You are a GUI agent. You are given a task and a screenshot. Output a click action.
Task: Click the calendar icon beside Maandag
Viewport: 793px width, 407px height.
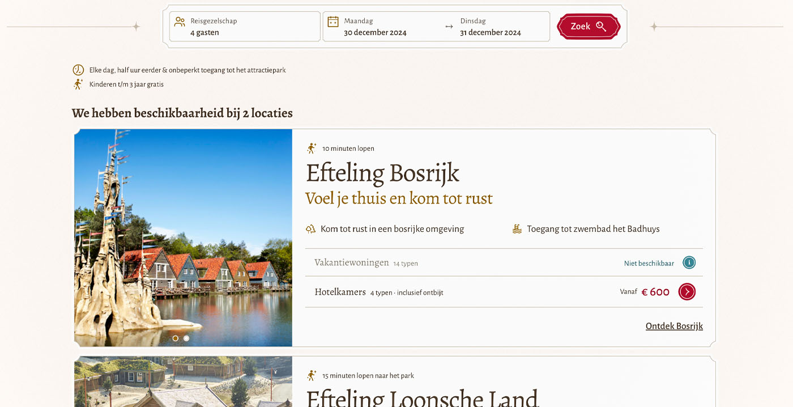(x=333, y=22)
